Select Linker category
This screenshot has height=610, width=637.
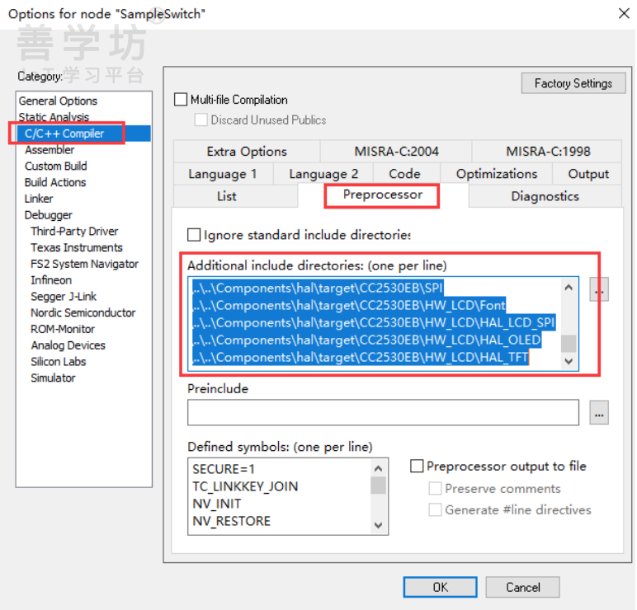coord(39,199)
